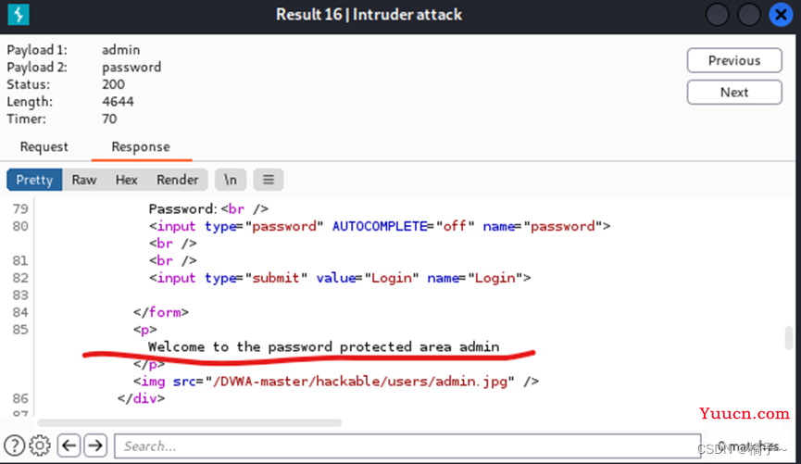Click into the Search input field
Image resolution: width=801 pixels, height=464 pixels.
(407, 446)
